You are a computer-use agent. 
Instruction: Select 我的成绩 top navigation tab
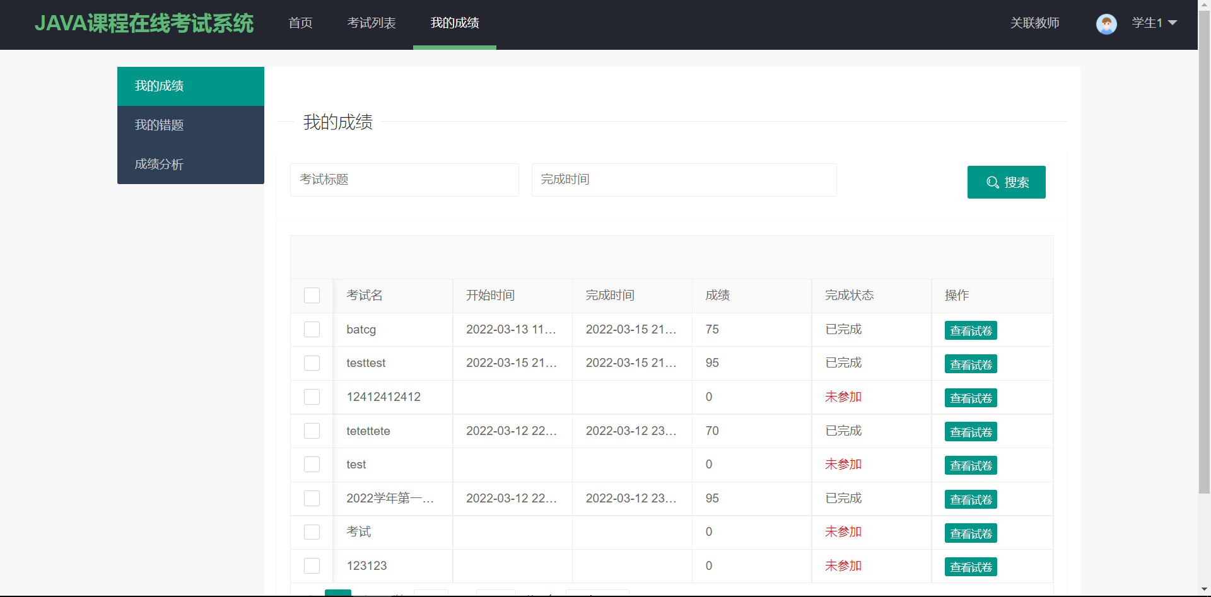coord(455,23)
